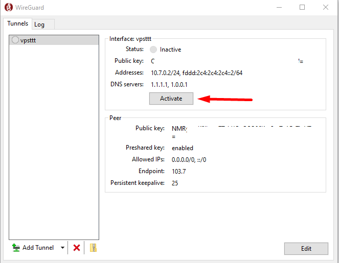Select the addresses value 10.7.0.2/24

[165, 73]
